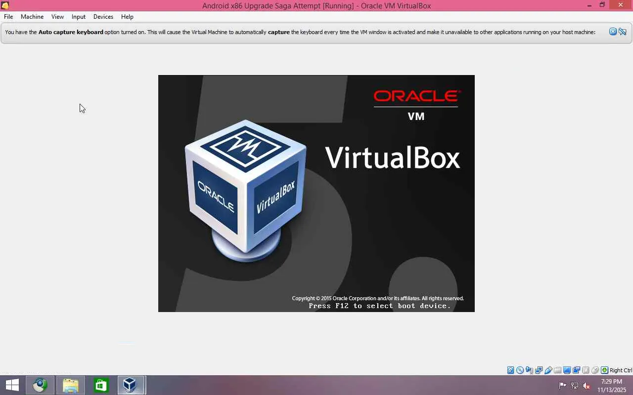Viewport: 633px width, 395px height.
Task: Click the VirtualBox window title bar icon
Action: [x=5, y=5]
